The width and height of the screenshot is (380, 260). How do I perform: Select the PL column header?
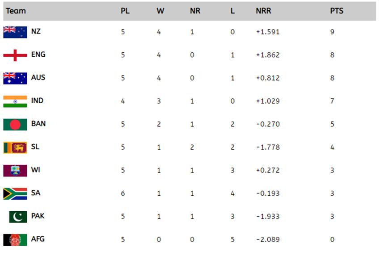[x=125, y=11]
